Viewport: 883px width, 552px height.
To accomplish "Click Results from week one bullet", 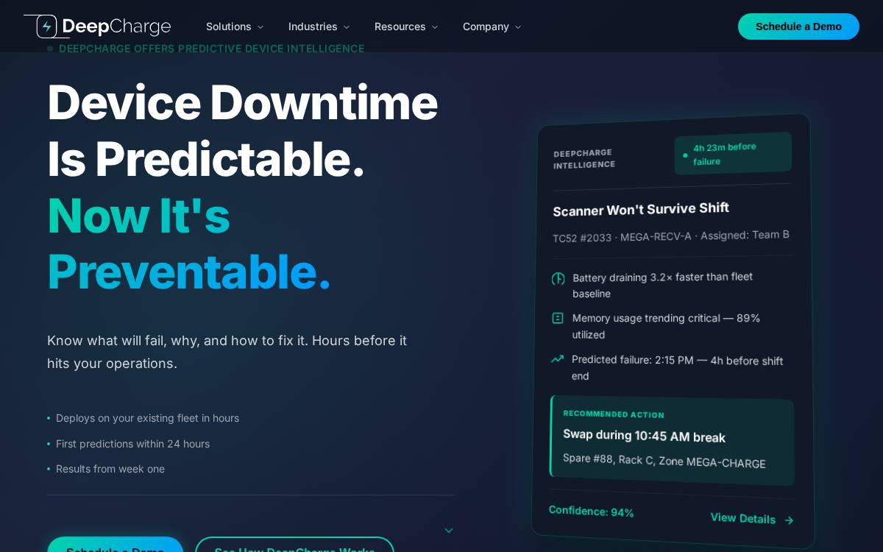I will pos(110,469).
